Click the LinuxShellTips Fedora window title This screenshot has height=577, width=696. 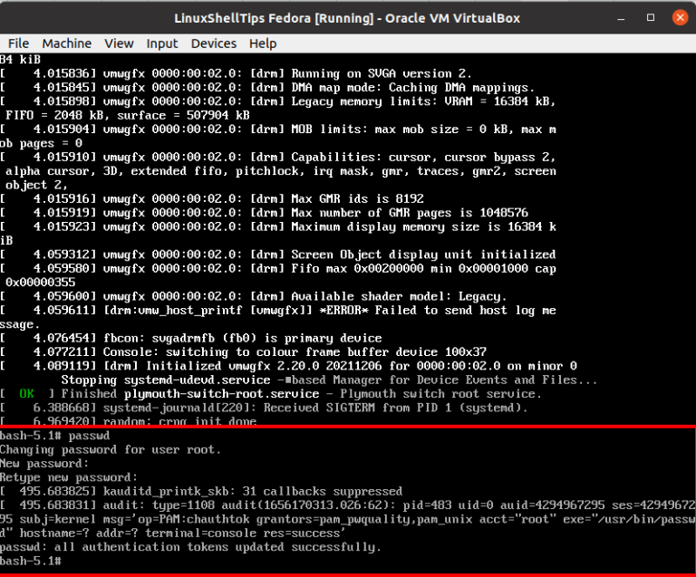pyautogui.click(x=348, y=15)
